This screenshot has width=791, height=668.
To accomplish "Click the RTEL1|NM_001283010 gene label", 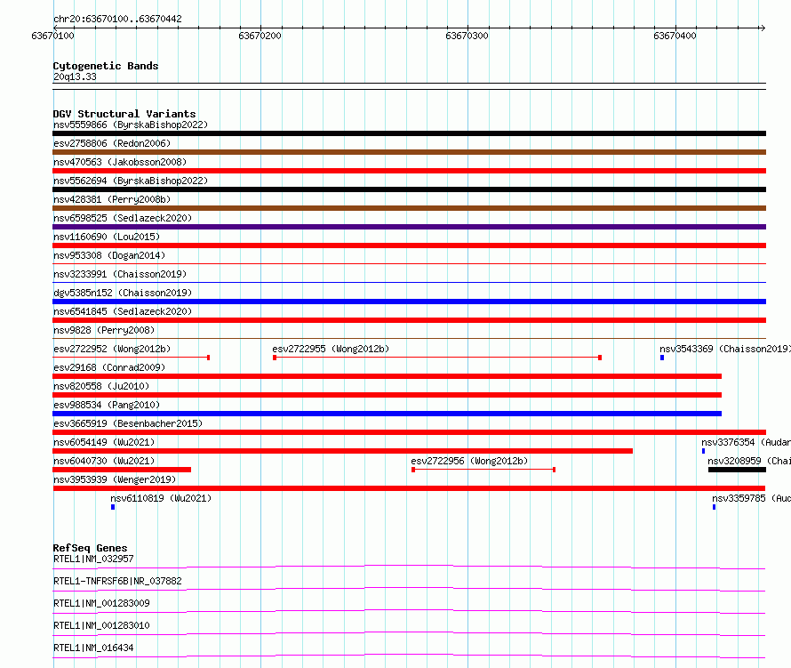I will (101, 625).
